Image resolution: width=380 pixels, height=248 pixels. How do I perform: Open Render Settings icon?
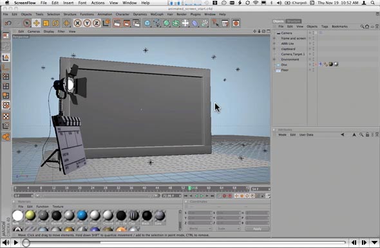[136, 23]
